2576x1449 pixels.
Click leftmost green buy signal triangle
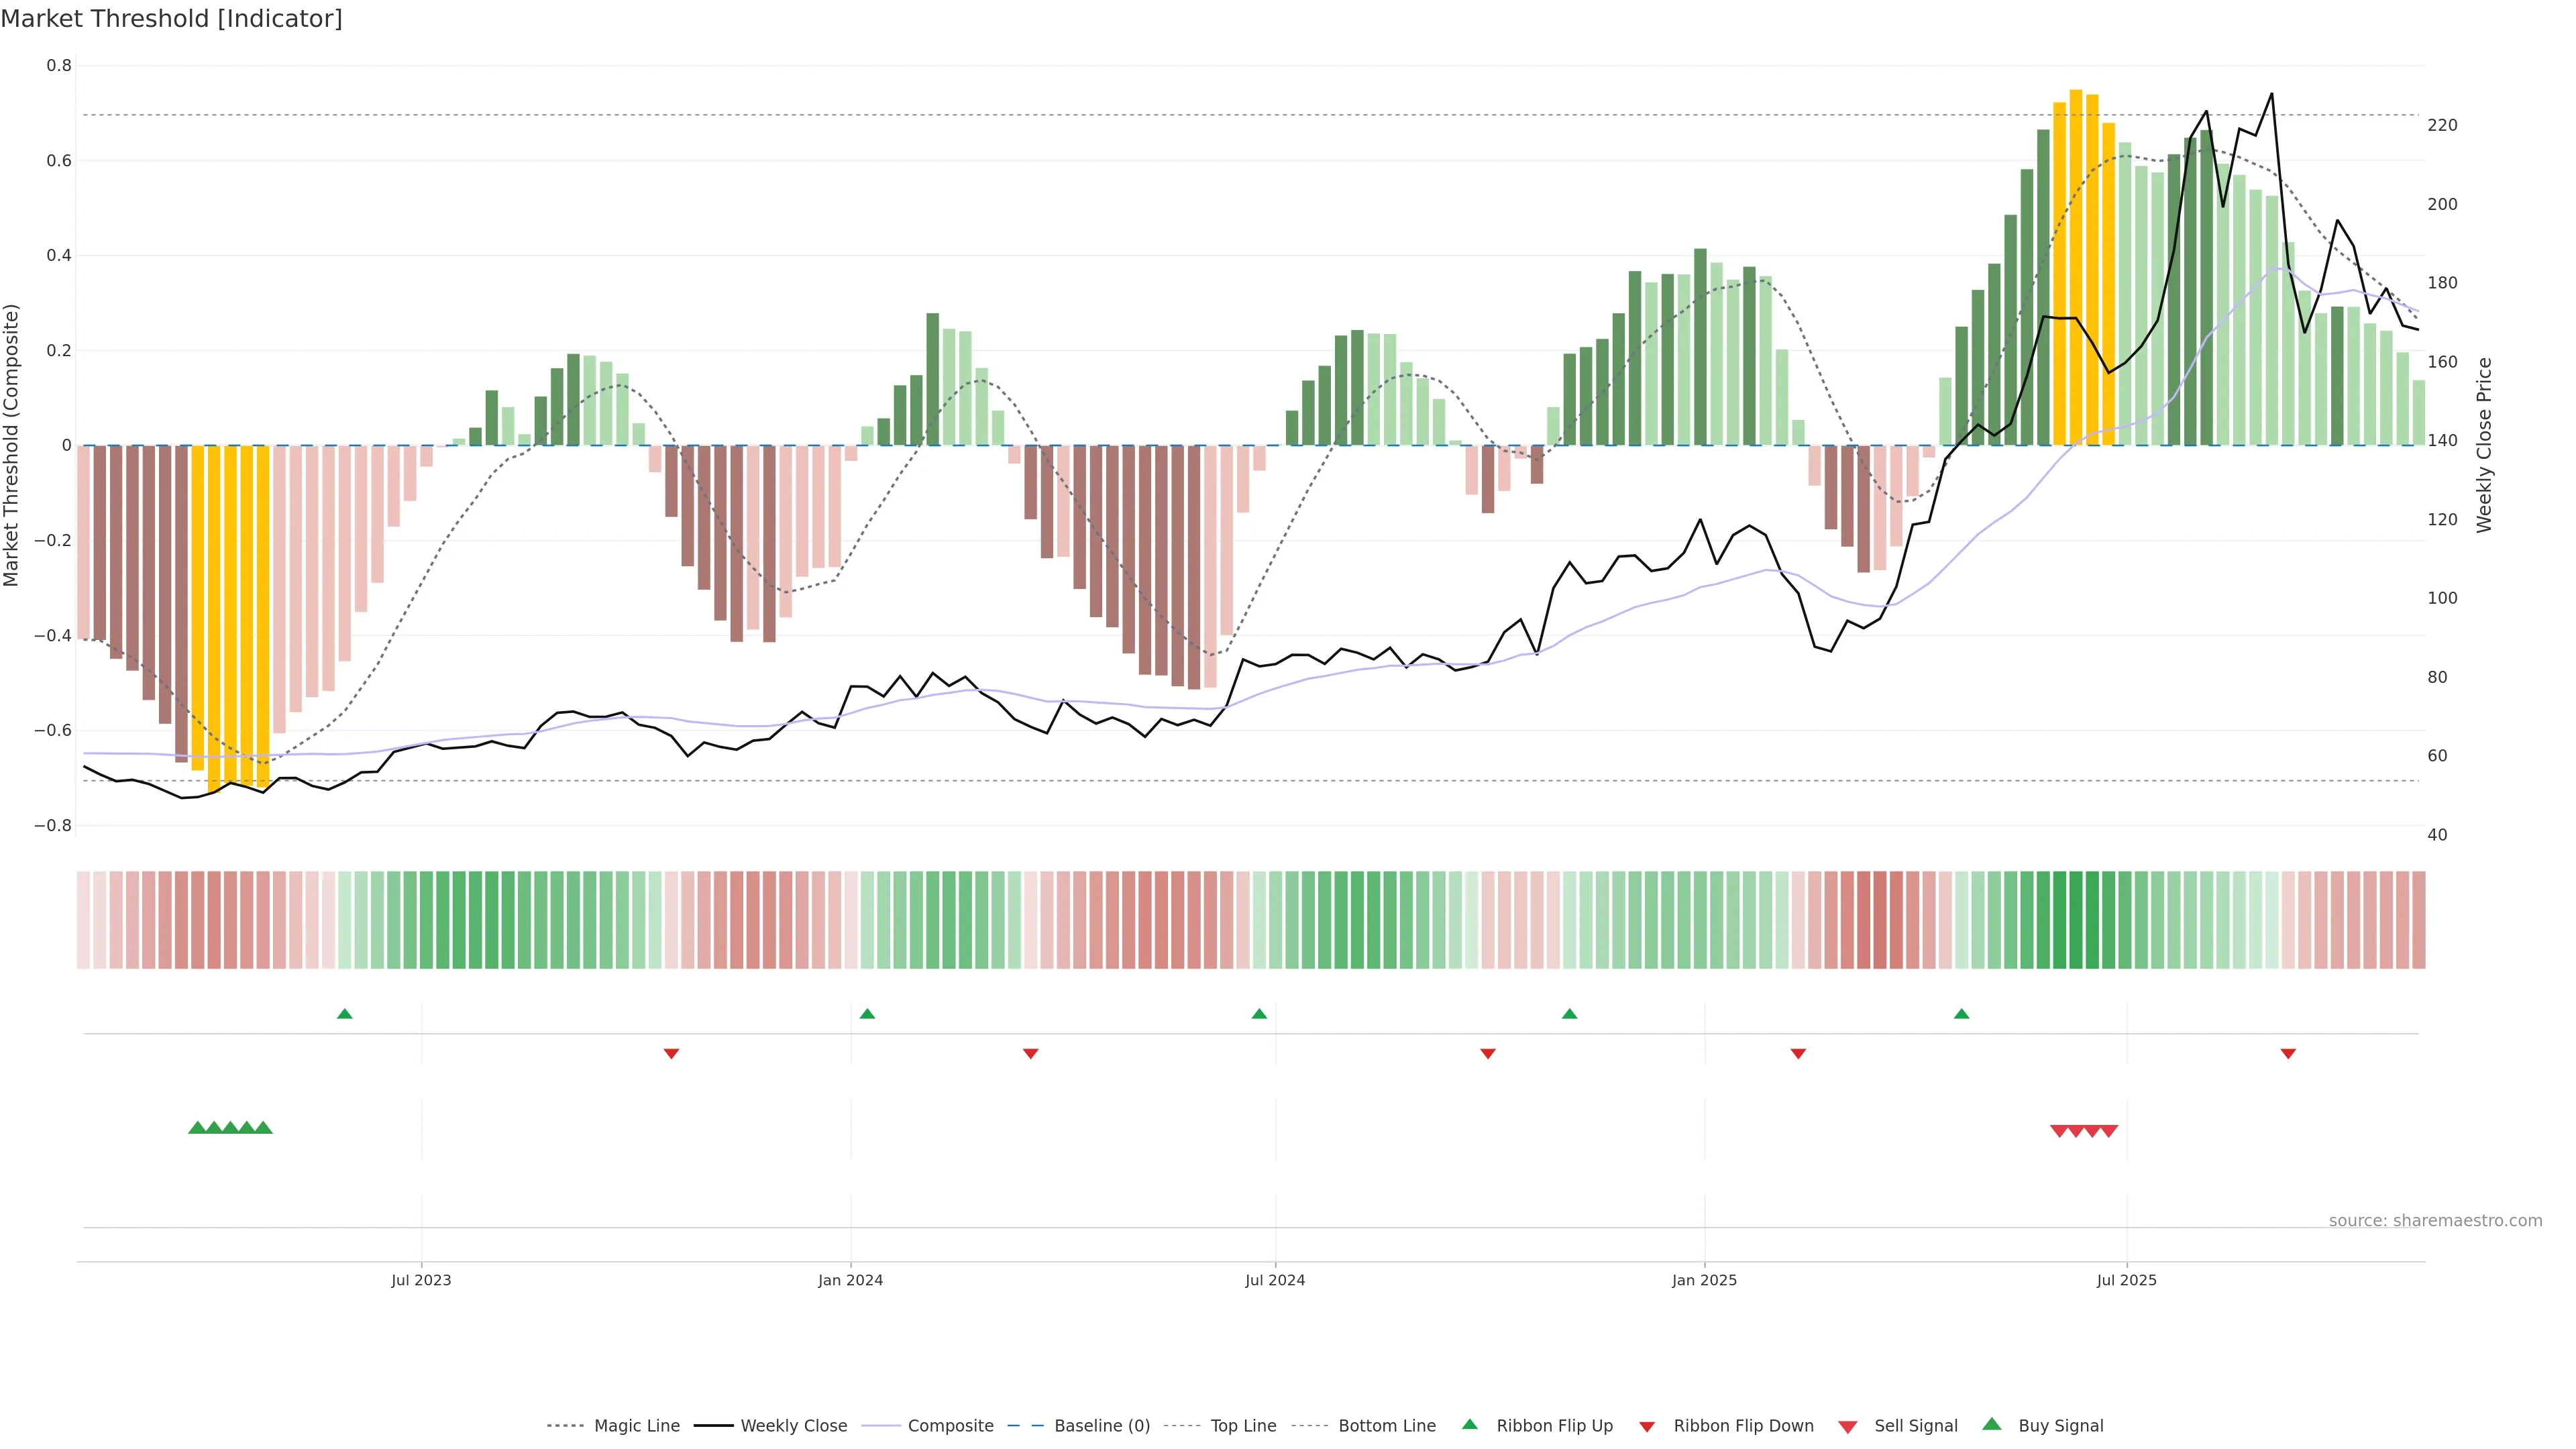(x=197, y=1128)
